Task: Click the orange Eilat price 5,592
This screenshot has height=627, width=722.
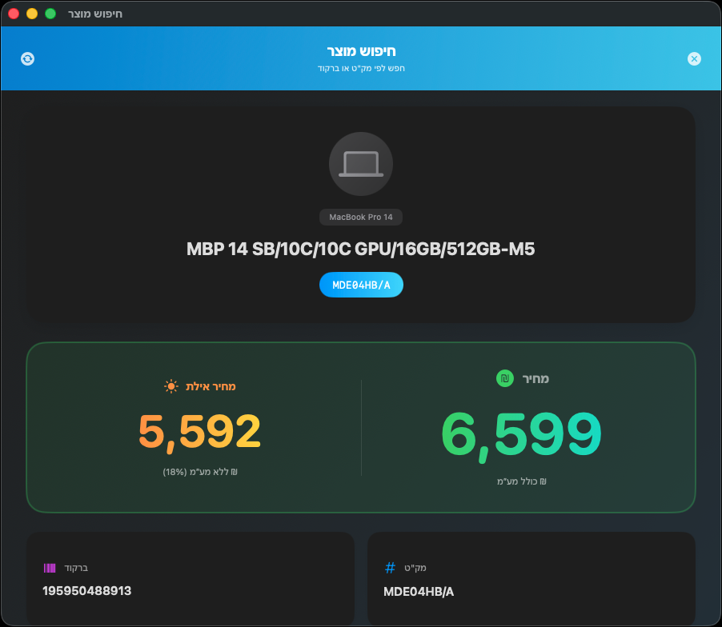Action: (x=199, y=433)
